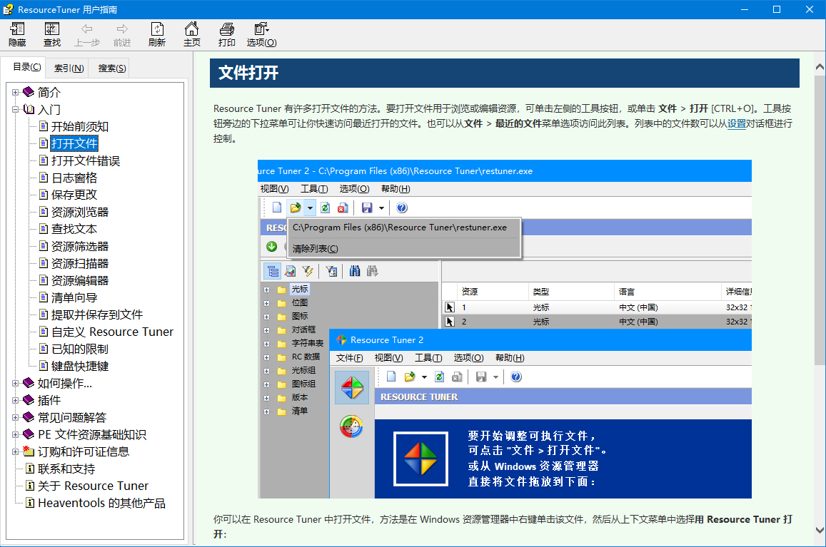This screenshot has width=826, height=547.
Task: Switch to the 搜索 tab
Action: pyautogui.click(x=112, y=68)
